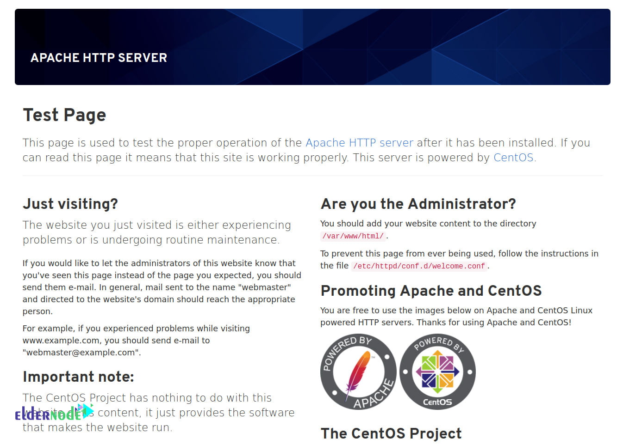
Task: Click the Important note: heading
Action: pos(78,377)
